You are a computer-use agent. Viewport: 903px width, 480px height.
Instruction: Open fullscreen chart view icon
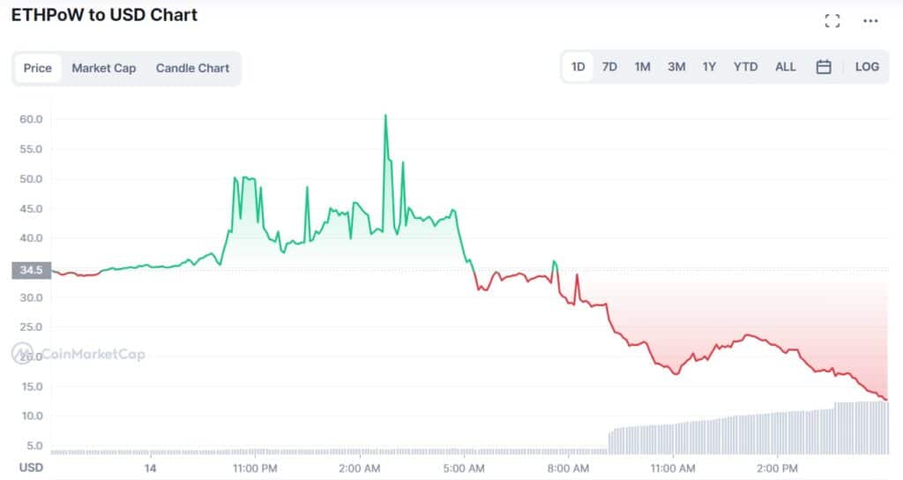(832, 21)
